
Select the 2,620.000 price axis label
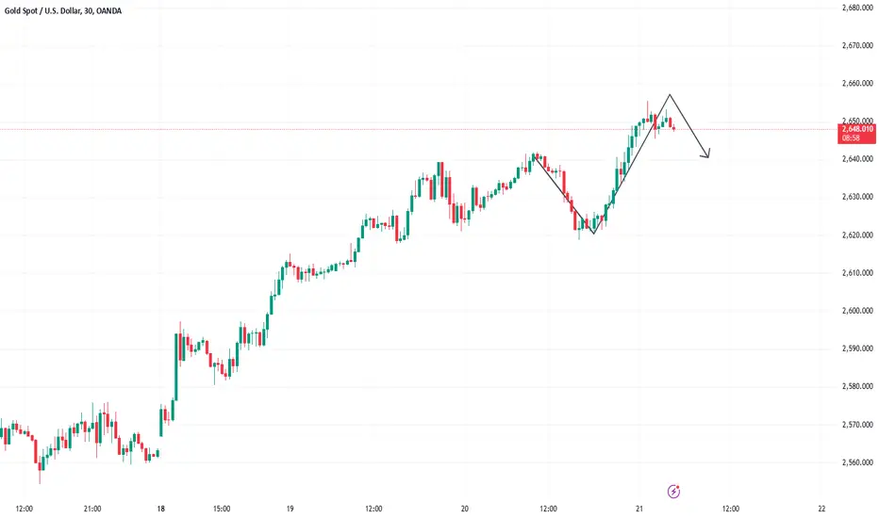pos(857,235)
